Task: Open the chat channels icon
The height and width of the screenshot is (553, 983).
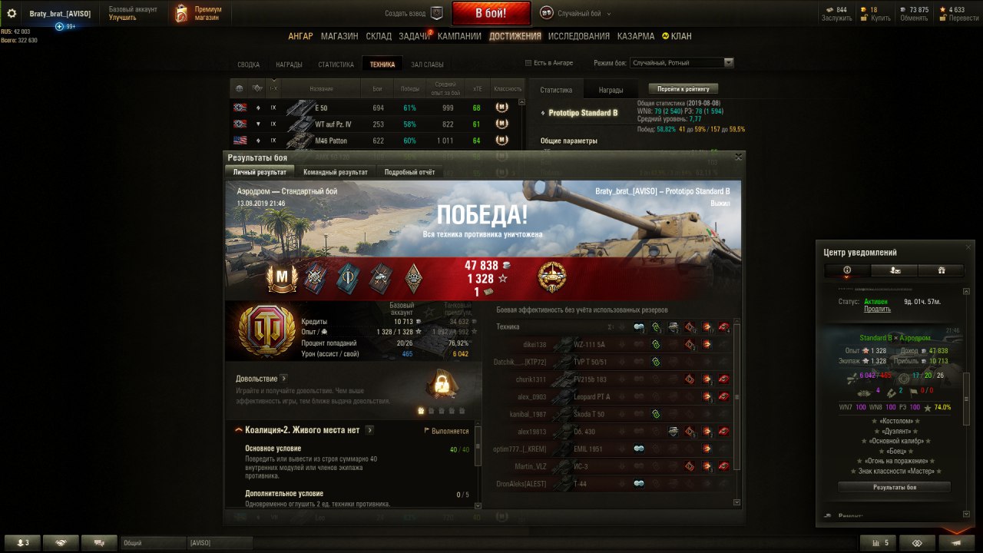Action: tap(99, 543)
